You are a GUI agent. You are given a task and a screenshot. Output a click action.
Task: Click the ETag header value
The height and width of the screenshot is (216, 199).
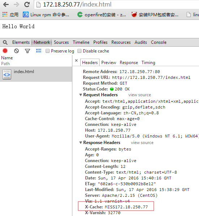127,184
